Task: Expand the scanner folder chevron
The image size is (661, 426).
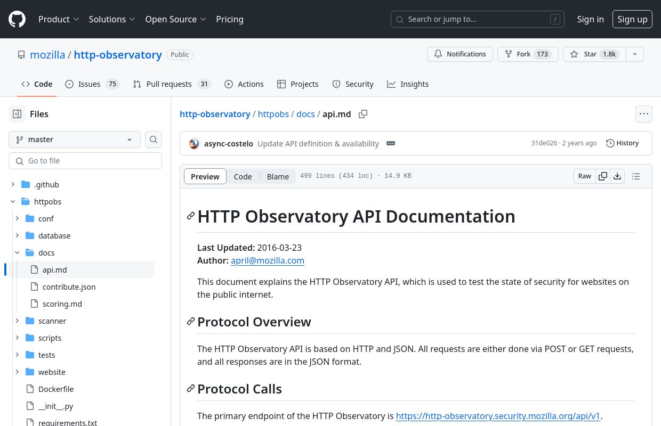Action: pyautogui.click(x=17, y=321)
